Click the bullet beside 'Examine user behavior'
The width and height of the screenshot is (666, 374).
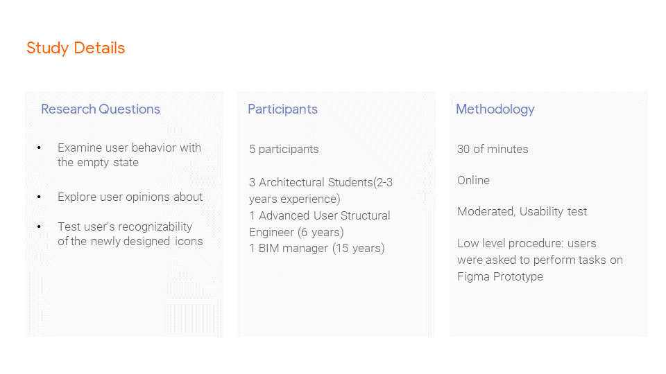click(40, 148)
